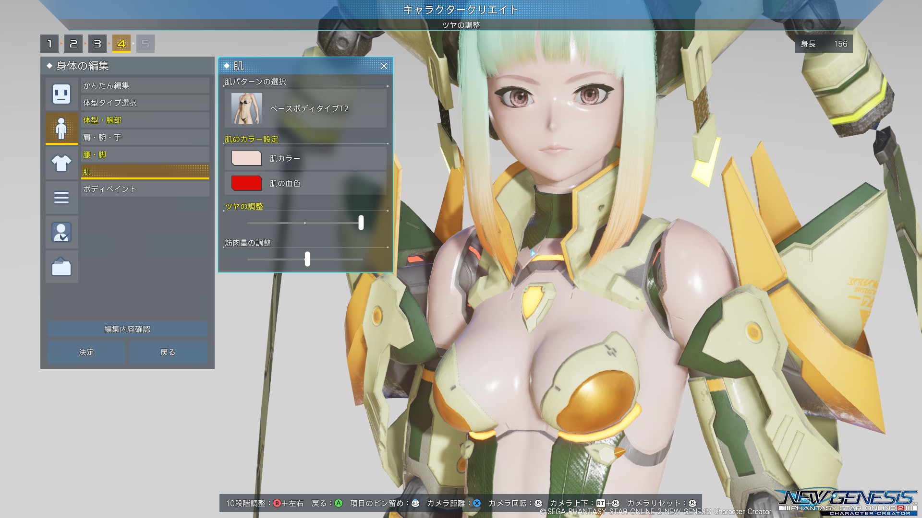Open the T-shirt outfit category icon
This screenshot has height=518, width=922.
(x=61, y=163)
